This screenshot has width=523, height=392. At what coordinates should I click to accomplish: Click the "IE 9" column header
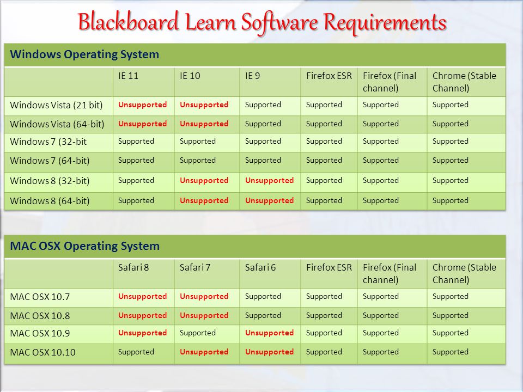point(252,76)
